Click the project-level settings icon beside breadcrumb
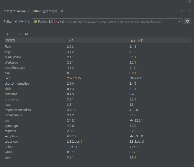 pyautogui.click(x=62, y=11)
